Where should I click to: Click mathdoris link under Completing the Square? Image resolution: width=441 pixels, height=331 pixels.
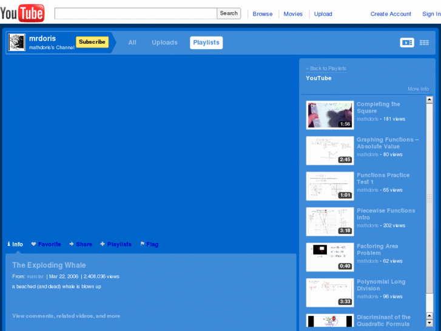pos(368,119)
